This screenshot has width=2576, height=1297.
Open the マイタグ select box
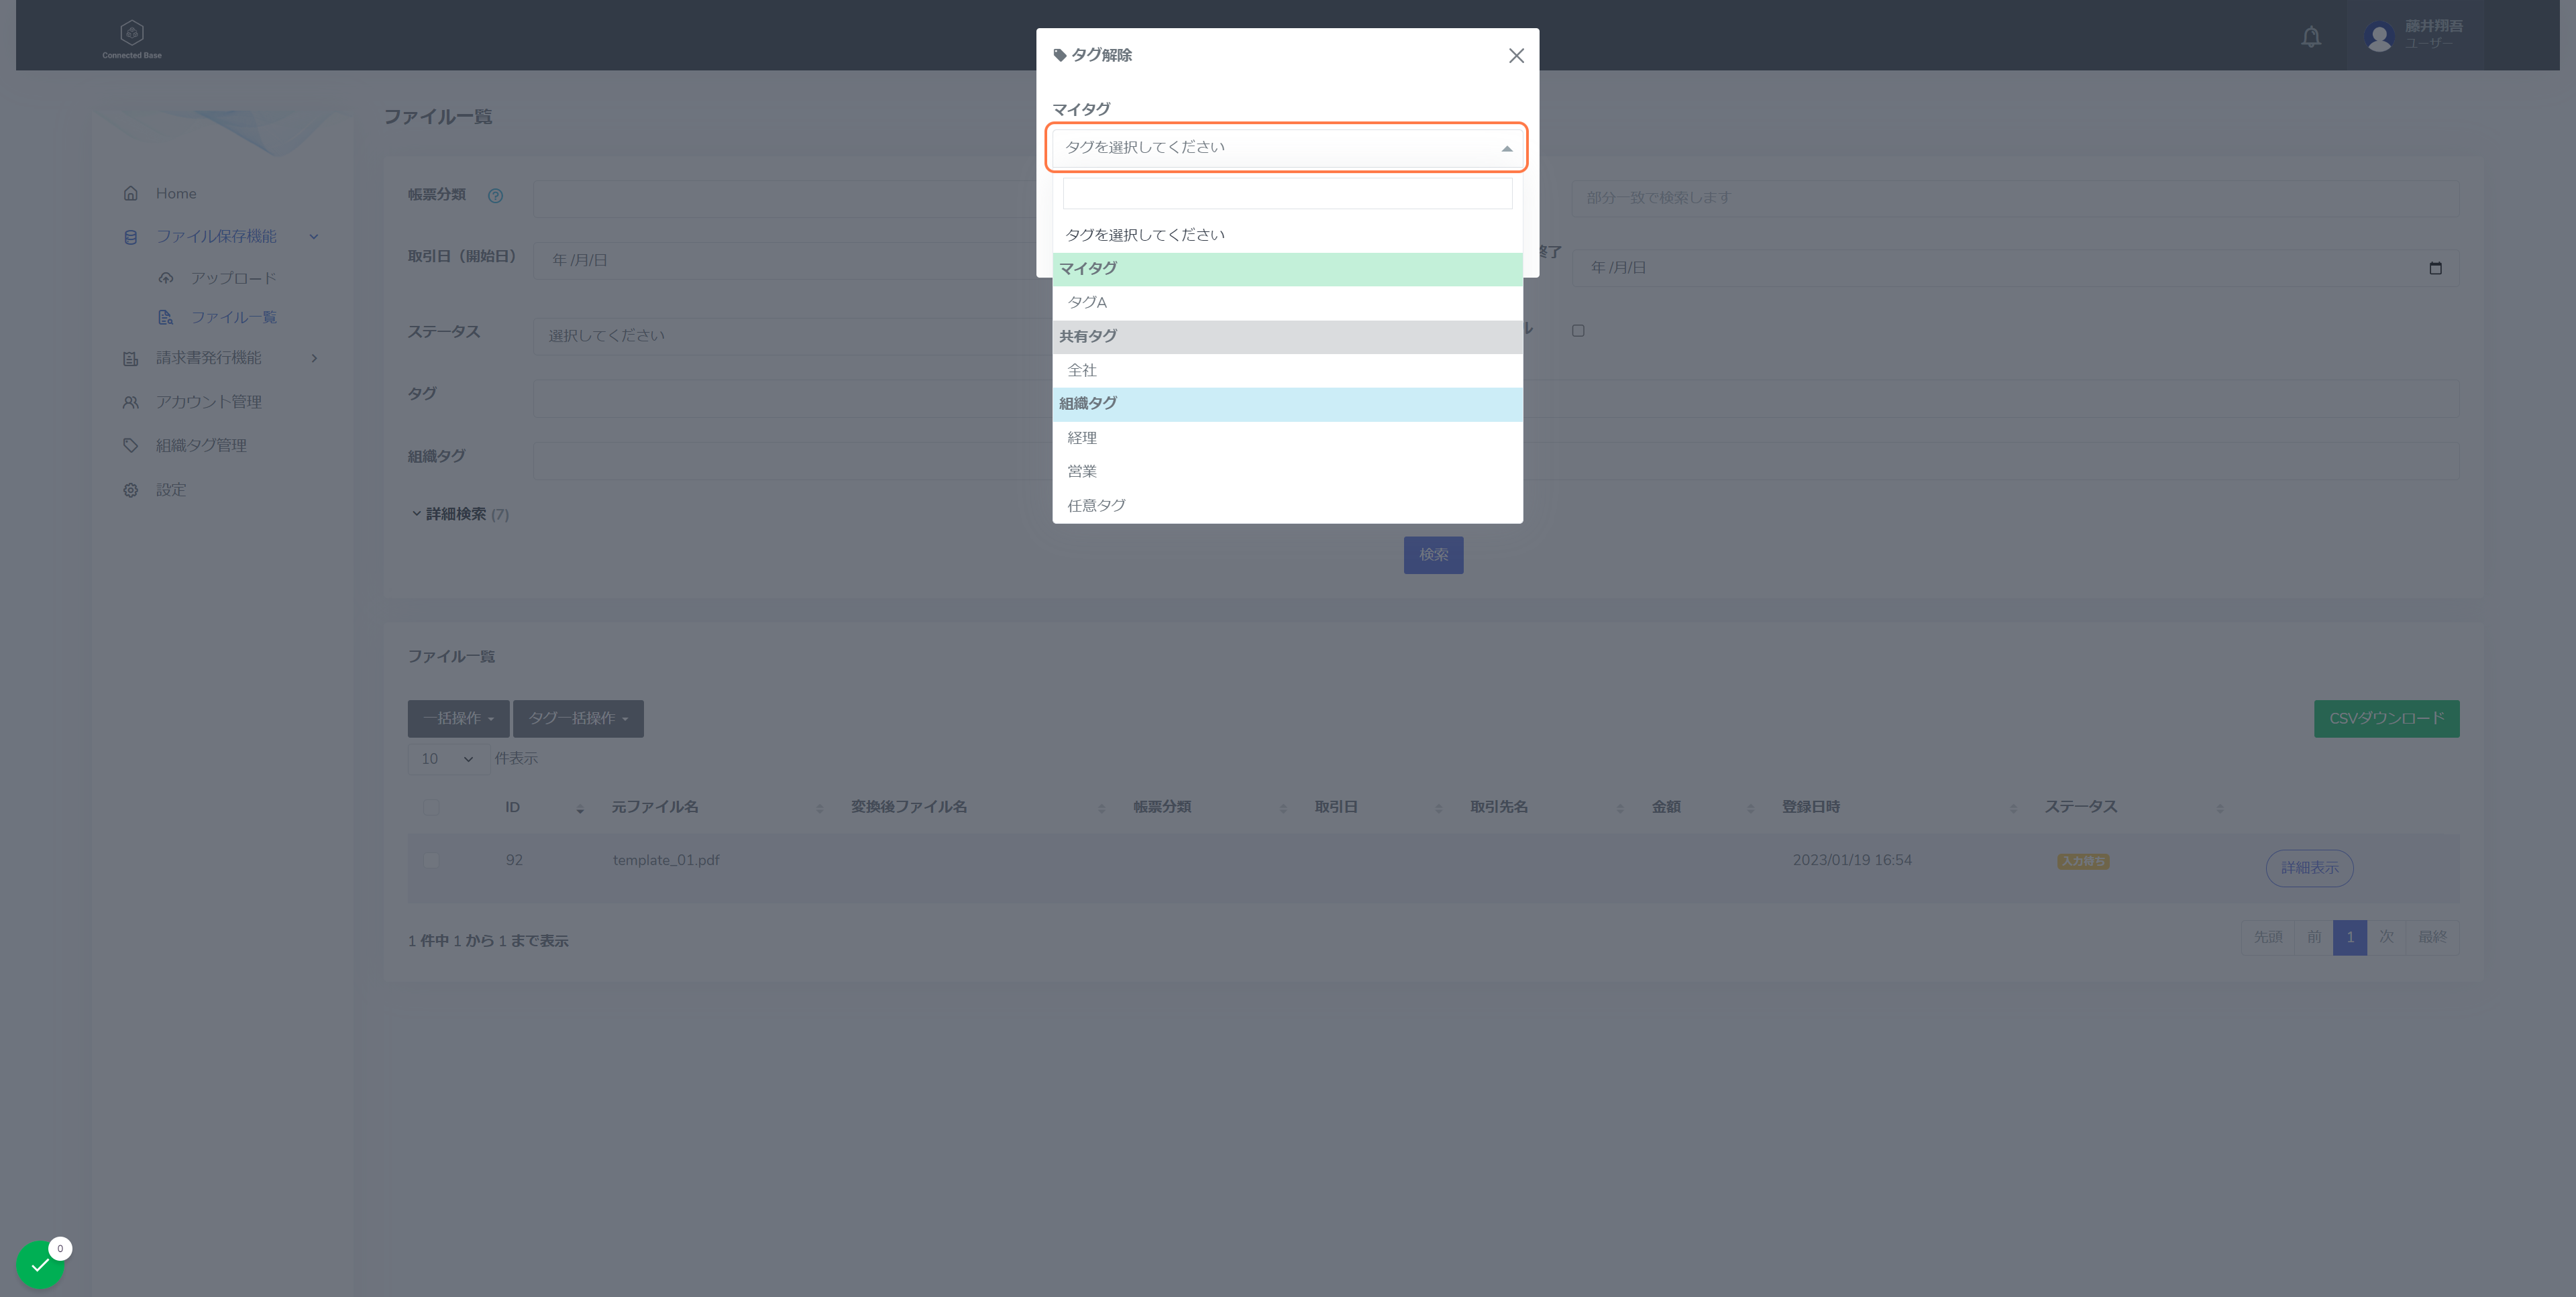(1286, 147)
